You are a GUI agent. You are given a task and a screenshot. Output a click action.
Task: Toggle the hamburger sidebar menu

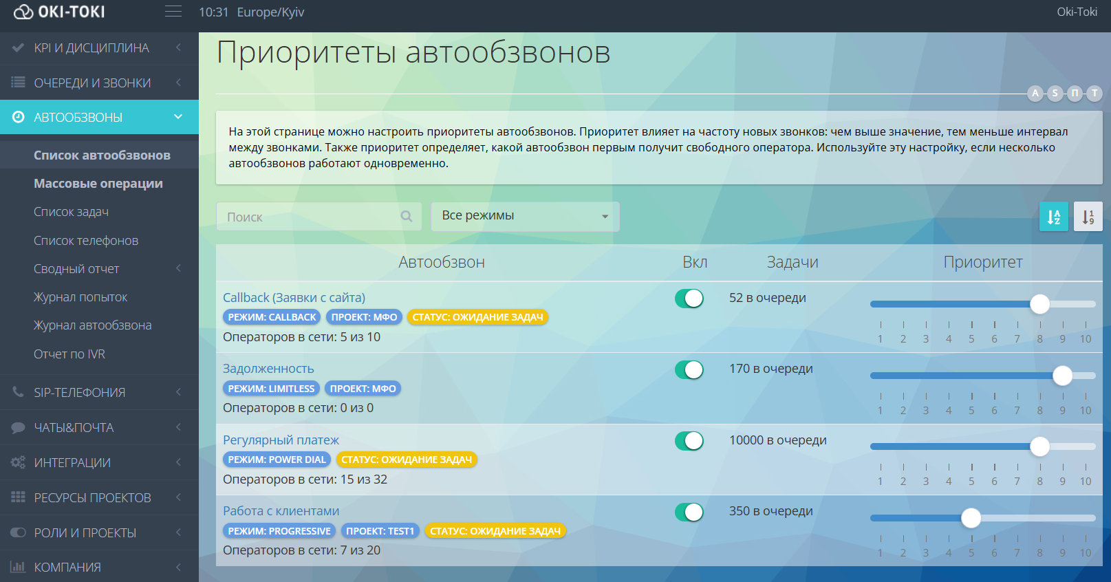pos(173,12)
